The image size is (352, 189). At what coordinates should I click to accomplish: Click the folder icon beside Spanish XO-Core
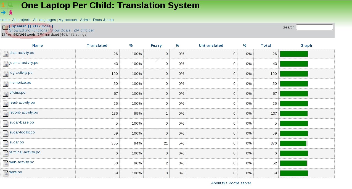click(x=5, y=27)
